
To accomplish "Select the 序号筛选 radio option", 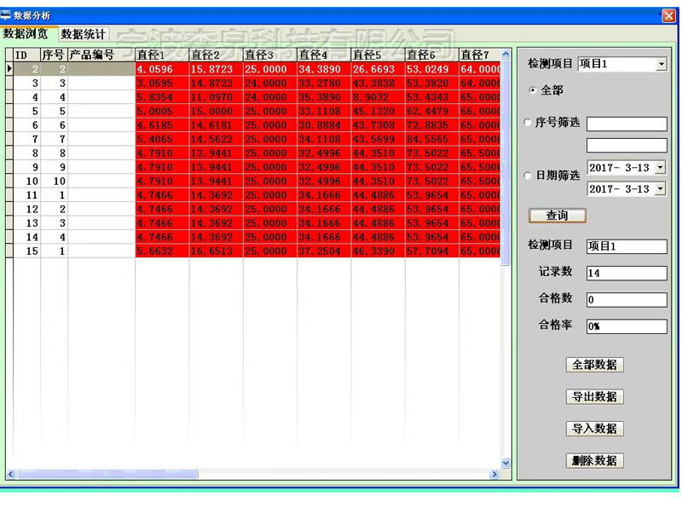I will 529,123.
